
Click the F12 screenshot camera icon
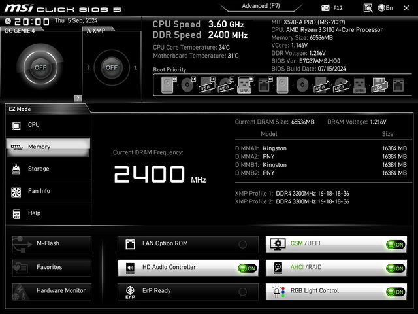[x=326, y=8]
